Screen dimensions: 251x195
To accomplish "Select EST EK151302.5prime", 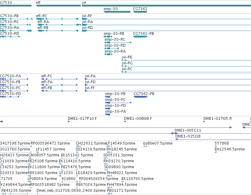I will 70,158.
